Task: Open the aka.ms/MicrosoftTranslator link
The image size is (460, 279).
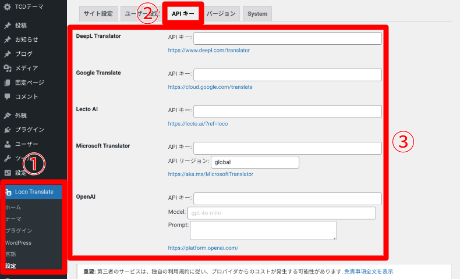Action: (x=210, y=174)
